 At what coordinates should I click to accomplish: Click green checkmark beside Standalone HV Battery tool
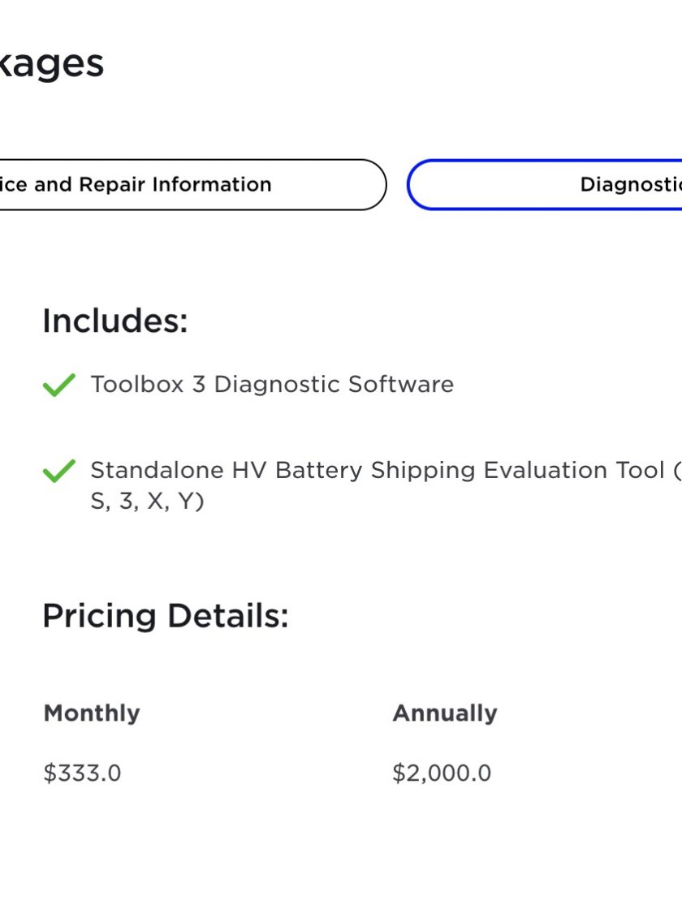(59, 471)
